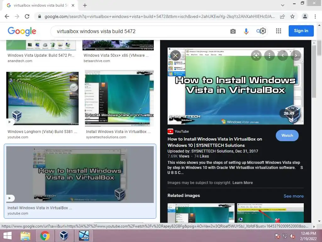Close the image preview panel
Screen dimensions: 322x242
point(175,55)
